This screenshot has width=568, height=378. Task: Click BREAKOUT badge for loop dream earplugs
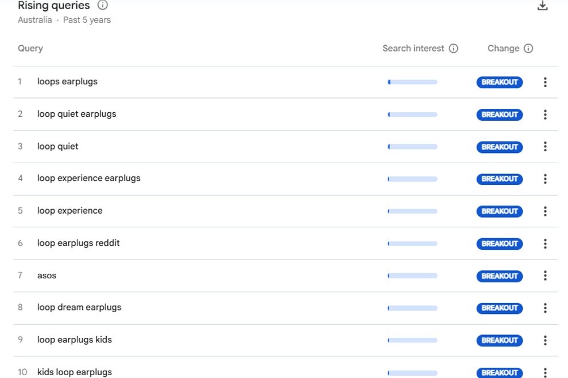[500, 308]
